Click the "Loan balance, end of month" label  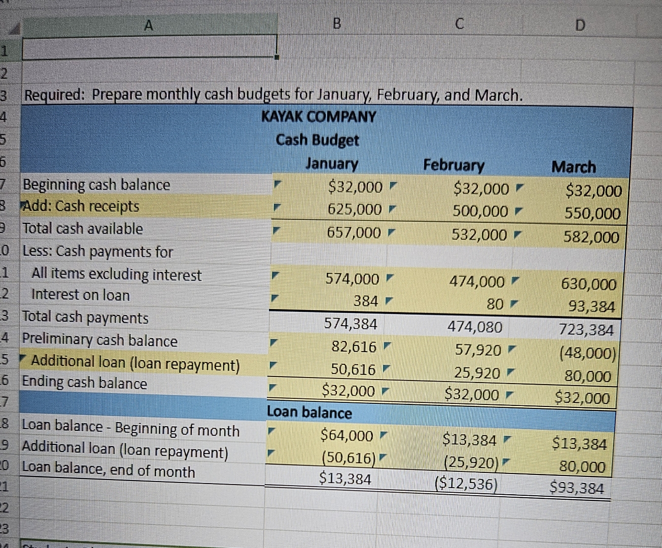click(108, 470)
